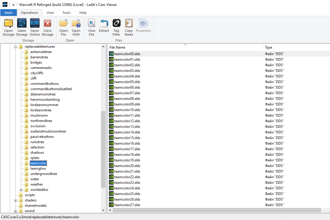Image resolution: width=330 pixels, height=220 pixels.
Task: Click the tree panel scroll down arrow
Action: 103,210
